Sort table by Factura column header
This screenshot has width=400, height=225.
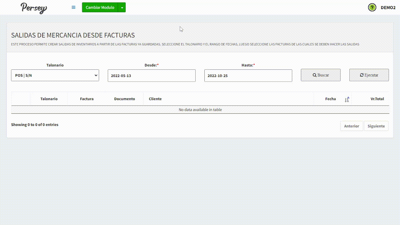point(87,99)
